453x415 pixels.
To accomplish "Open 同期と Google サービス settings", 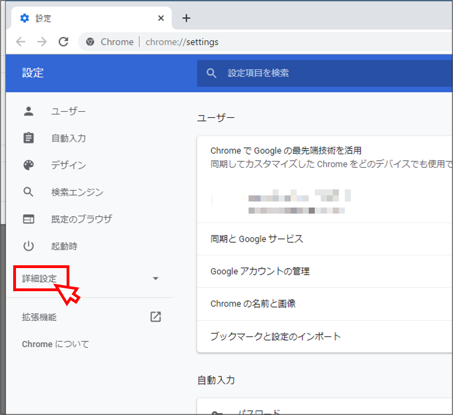I will (x=256, y=239).
